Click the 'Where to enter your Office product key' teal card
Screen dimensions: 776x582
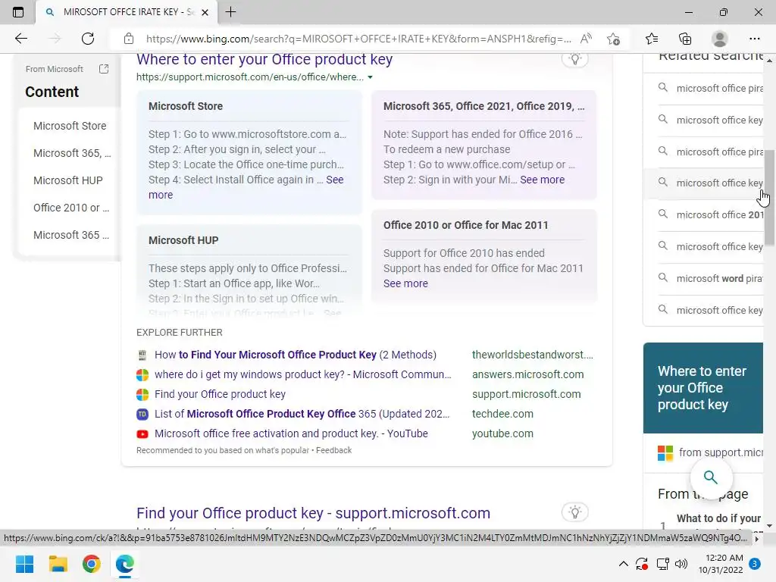point(703,388)
